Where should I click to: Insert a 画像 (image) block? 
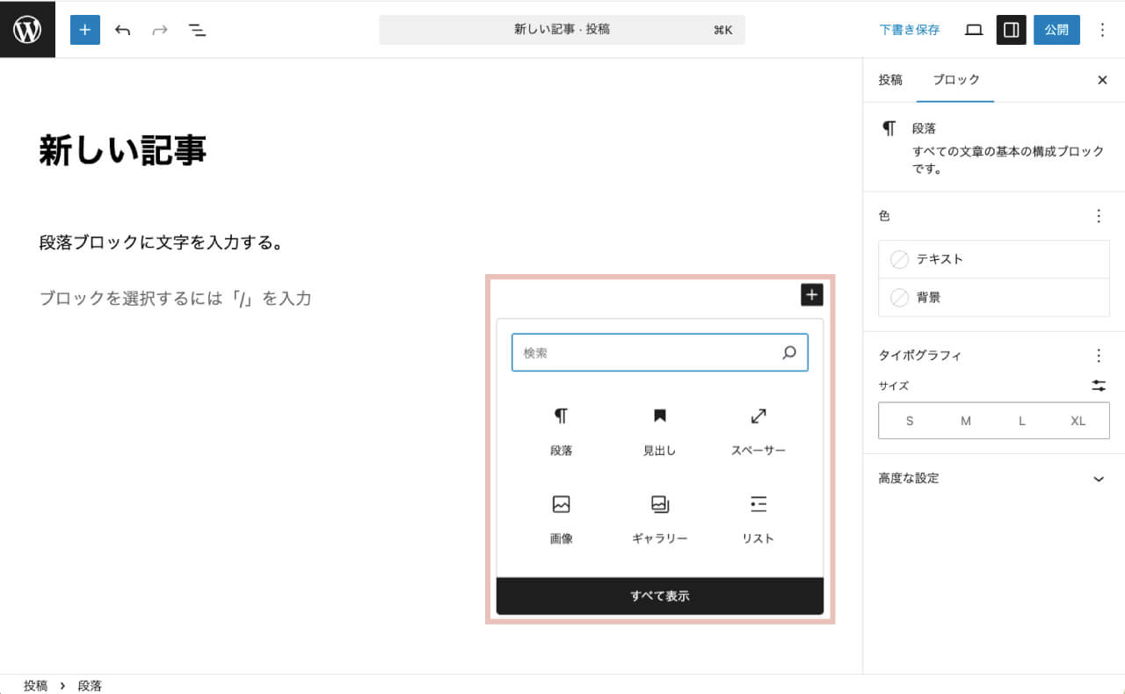[562, 518]
